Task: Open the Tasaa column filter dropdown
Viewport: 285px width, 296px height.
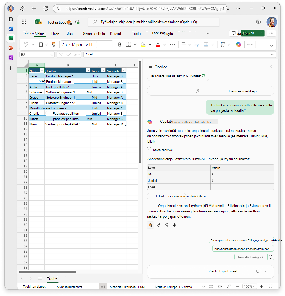Action: (x=103, y=71)
